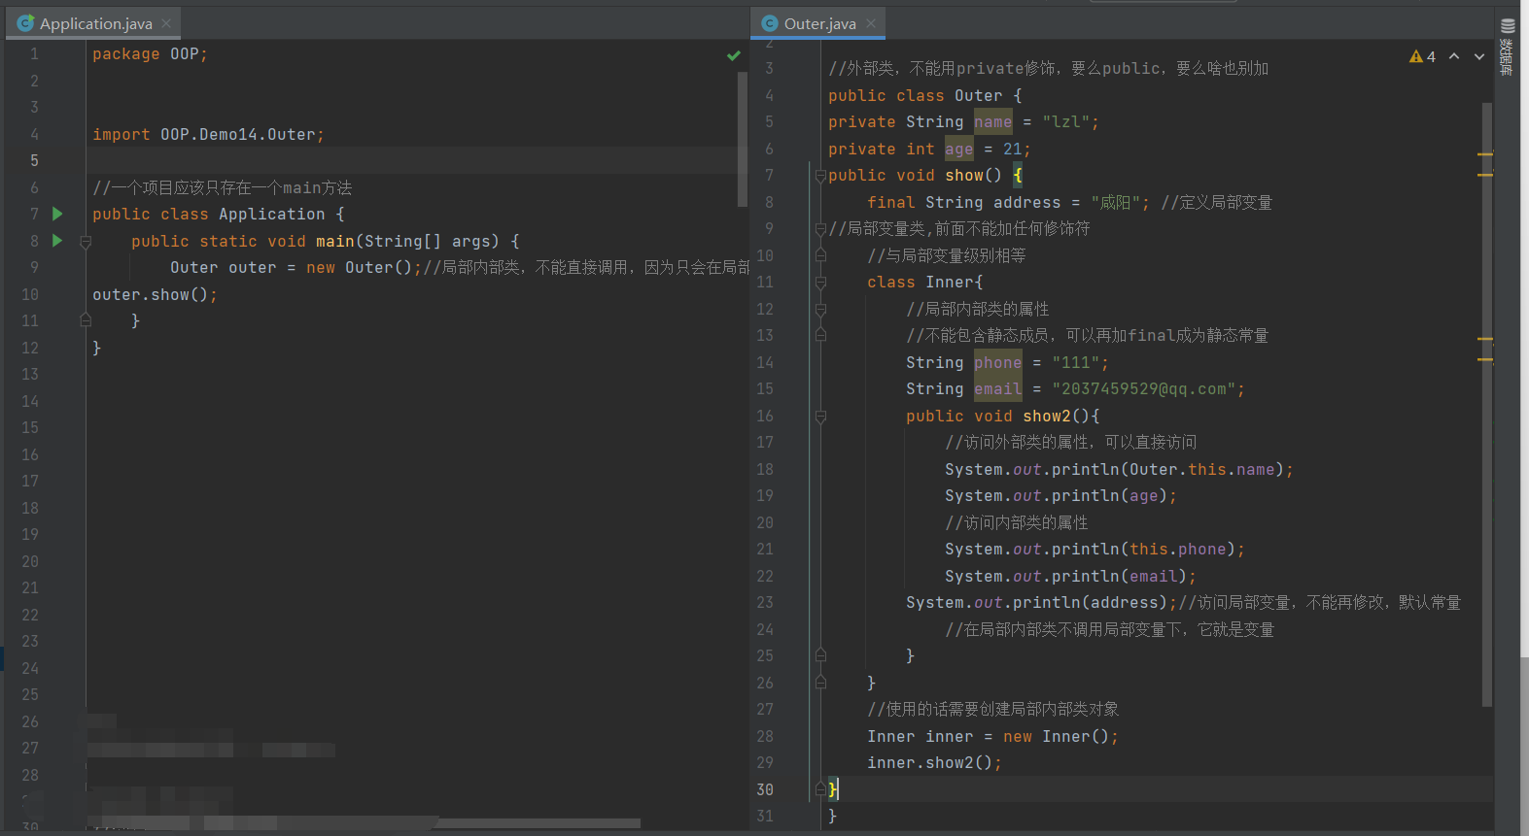Image resolution: width=1529 pixels, height=836 pixels.
Task: Open the warnings indicator showing 4 problems
Action: 1422,56
